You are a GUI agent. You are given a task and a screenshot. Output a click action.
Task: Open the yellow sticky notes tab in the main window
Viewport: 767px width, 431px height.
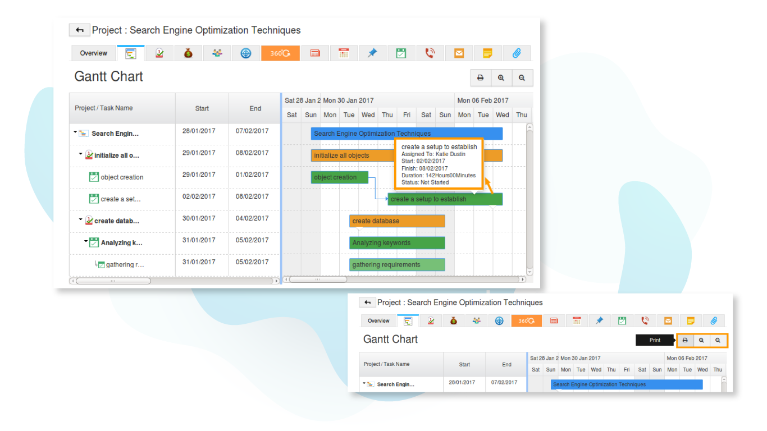[487, 53]
